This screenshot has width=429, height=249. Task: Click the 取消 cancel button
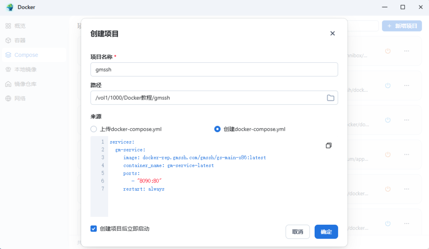click(x=298, y=232)
